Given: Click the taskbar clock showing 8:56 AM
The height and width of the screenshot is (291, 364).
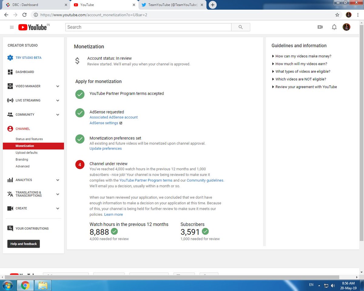Looking at the screenshot, I should 348,286.
